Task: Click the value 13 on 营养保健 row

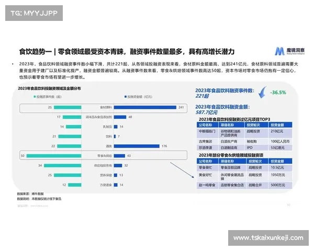Action: click(121, 175)
